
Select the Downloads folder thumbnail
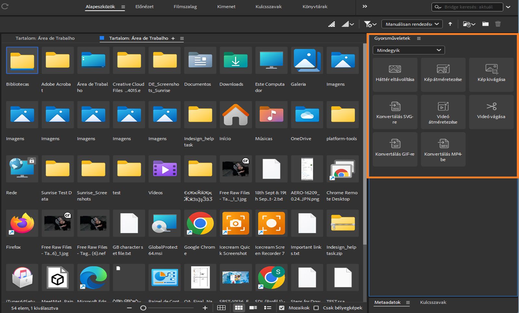[x=236, y=60]
